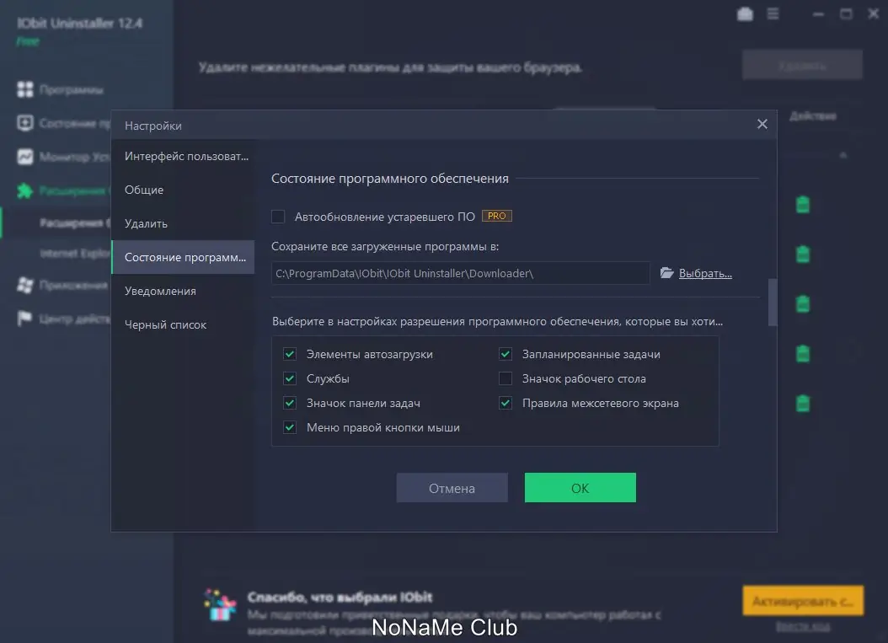888x643 pixels.
Task: Toggle Меню правой кнопки мыши checkbox
Action: (289, 427)
